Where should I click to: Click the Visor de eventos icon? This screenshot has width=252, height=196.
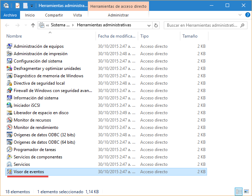click(9, 172)
